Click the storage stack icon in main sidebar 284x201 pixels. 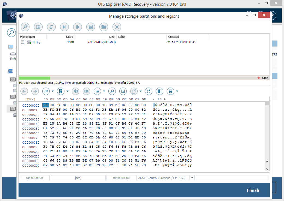click(x=10, y=71)
